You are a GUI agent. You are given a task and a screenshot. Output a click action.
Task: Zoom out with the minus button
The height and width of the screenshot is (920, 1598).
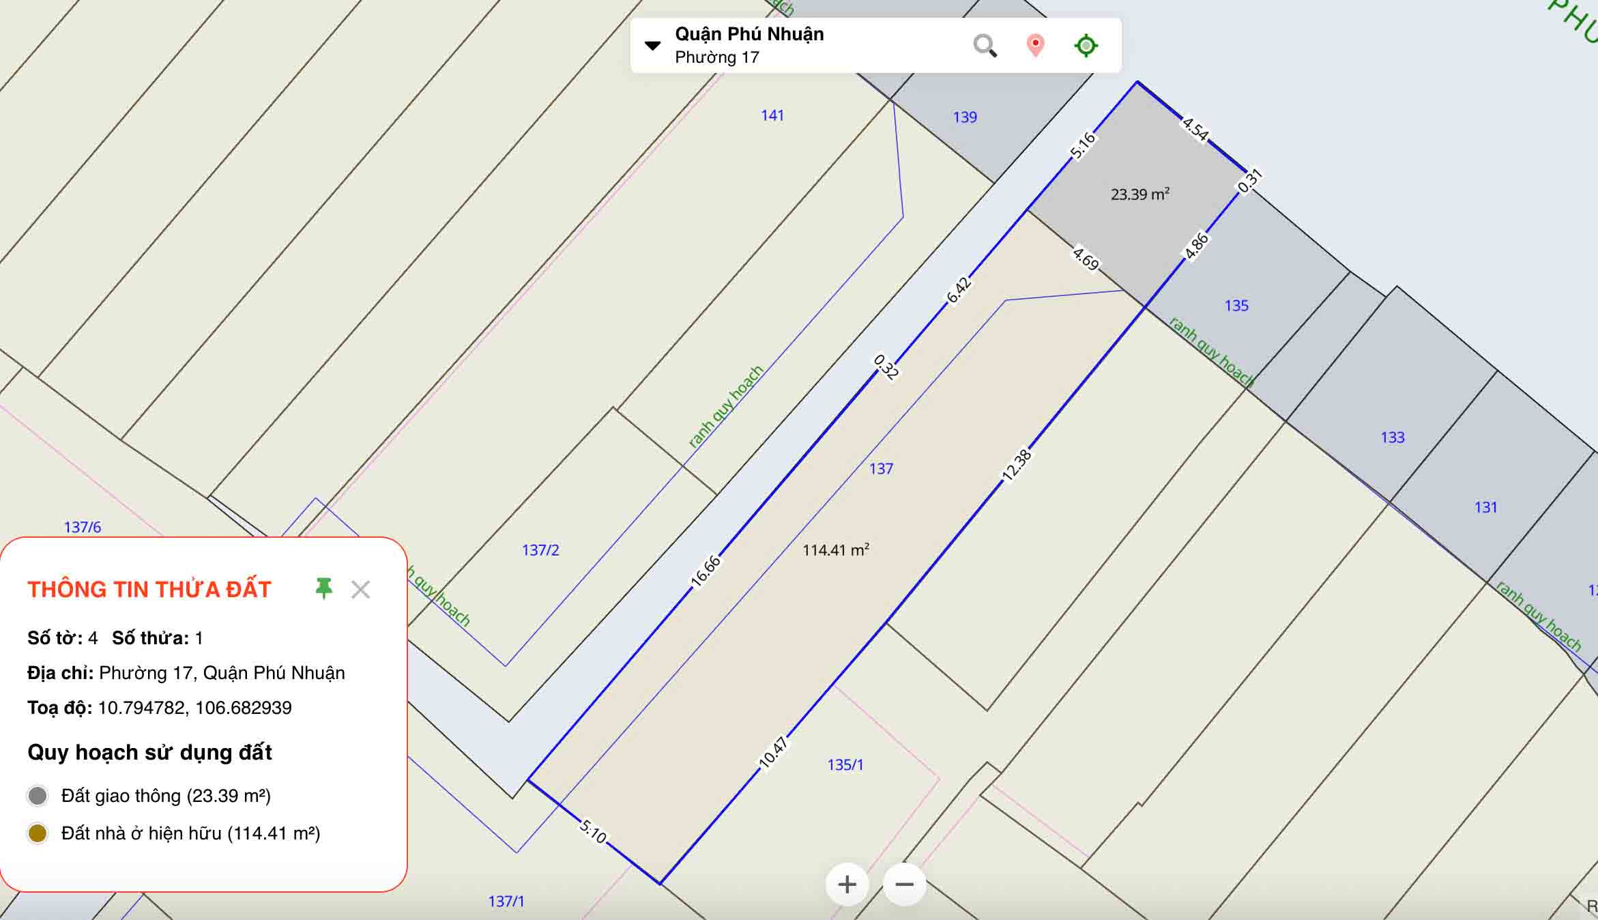point(904,885)
